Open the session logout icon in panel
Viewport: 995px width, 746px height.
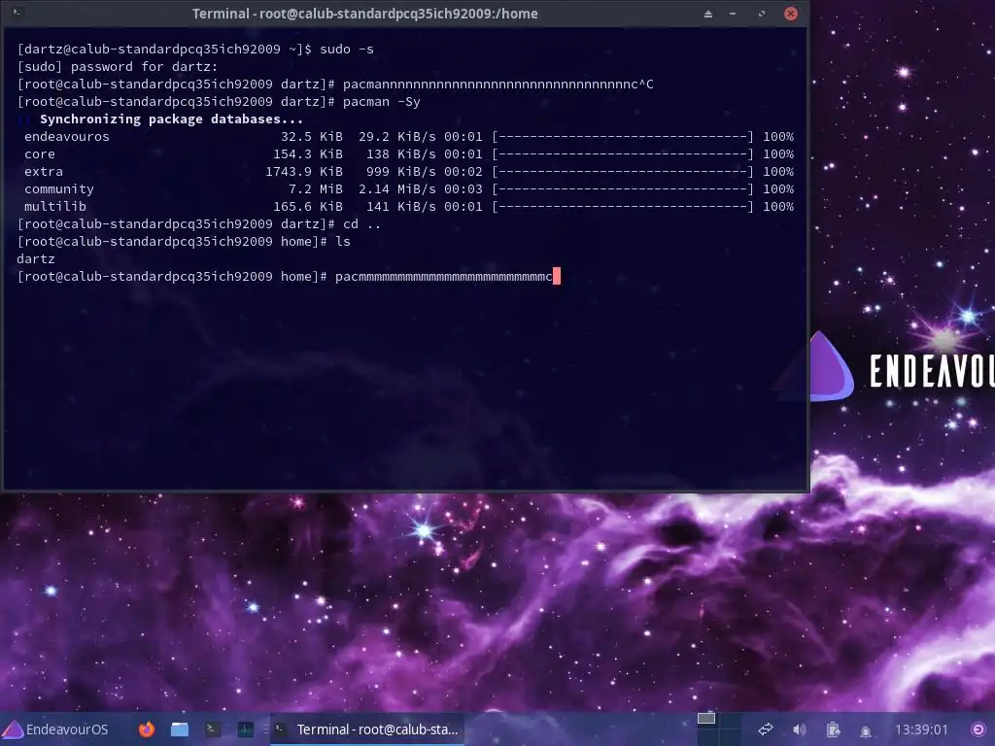pyautogui.click(x=978, y=729)
